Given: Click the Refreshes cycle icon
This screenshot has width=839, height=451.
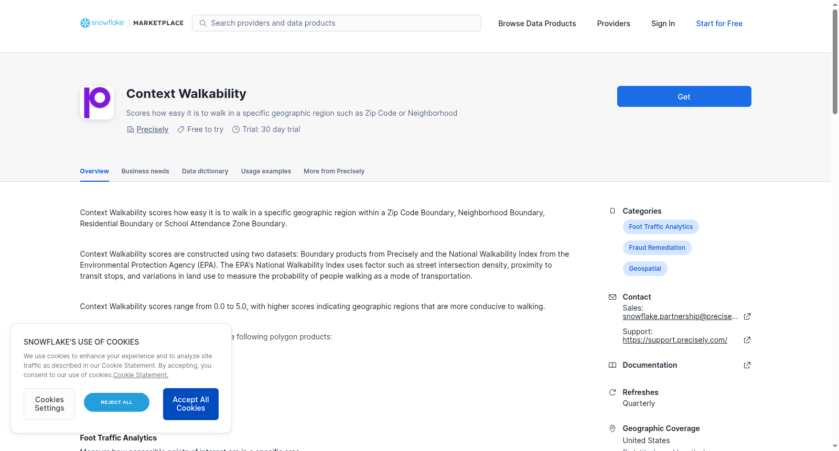Looking at the screenshot, I should pos(612,392).
